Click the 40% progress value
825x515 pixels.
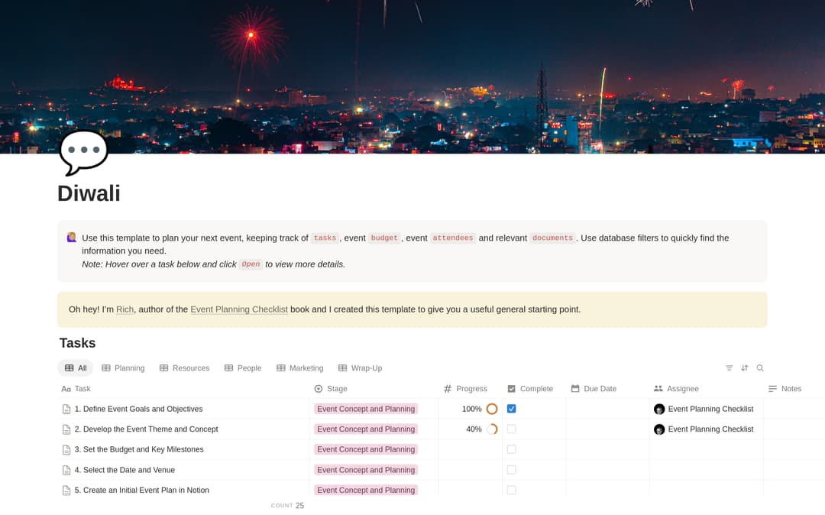474,429
